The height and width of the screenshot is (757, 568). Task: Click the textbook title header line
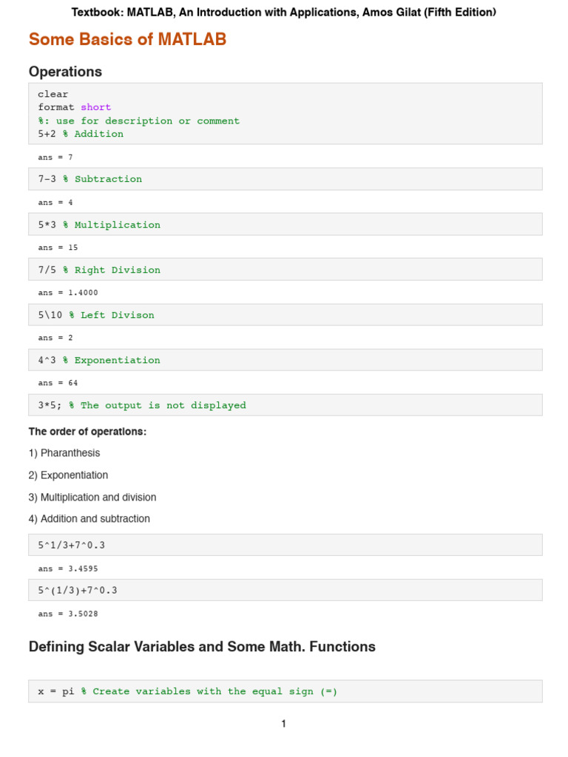click(284, 13)
